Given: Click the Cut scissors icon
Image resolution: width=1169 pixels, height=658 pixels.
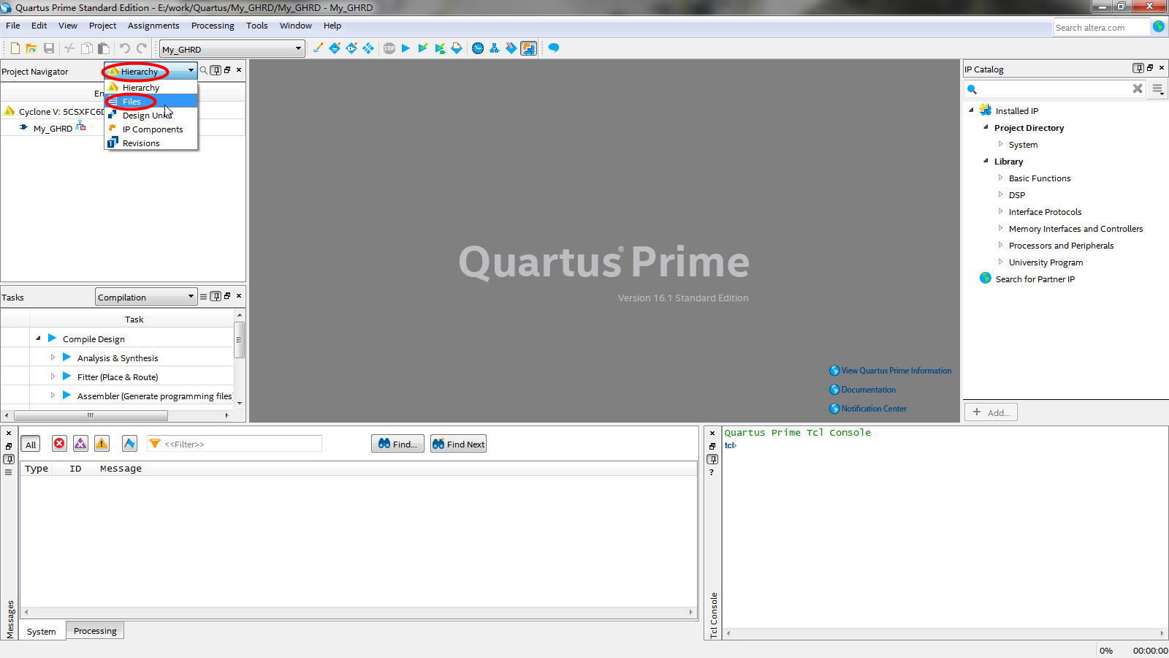Looking at the screenshot, I should [x=69, y=48].
